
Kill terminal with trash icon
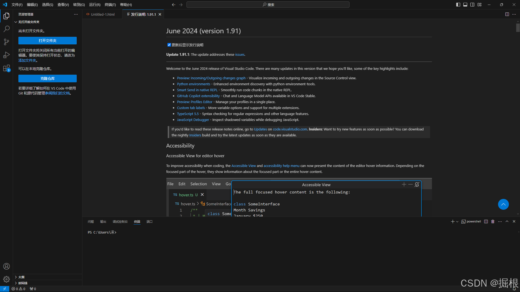tap(493, 222)
